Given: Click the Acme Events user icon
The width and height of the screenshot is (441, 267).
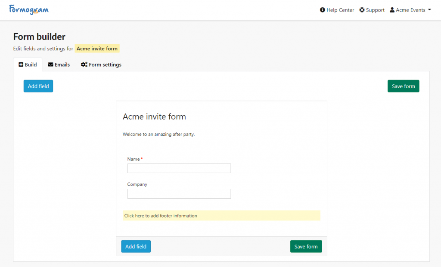Looking at the screenshot, I should [x=392, y=10].
